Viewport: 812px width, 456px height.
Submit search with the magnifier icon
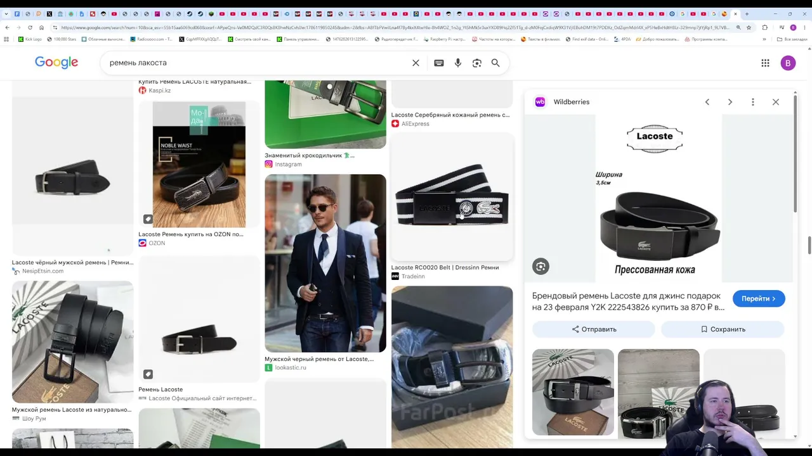point(495,63)
